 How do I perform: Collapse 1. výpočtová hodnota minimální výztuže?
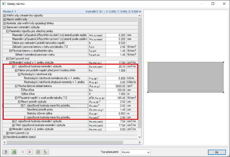pyautogui.click(x=13, y=66)
